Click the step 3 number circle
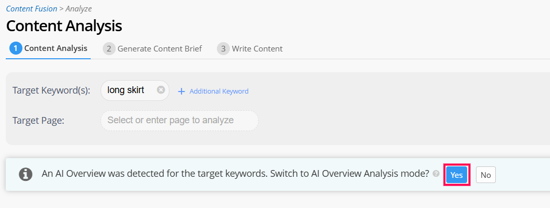 (223, 49)
